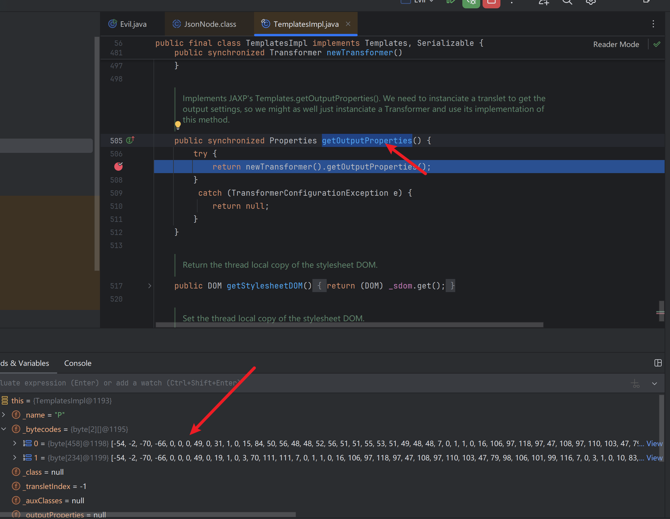Click the field icon beside _transletIndex

pyautogui.click(x=16, y=486)
